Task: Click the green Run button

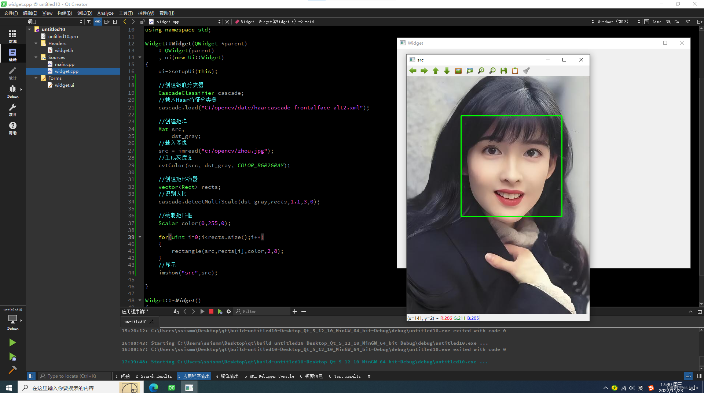Action: point(12,343)
